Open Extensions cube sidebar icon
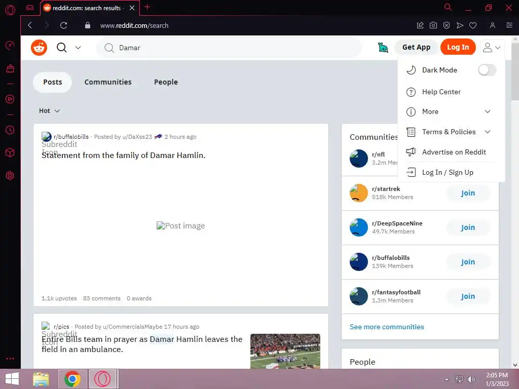519x389 pixels. click(10, 152)
